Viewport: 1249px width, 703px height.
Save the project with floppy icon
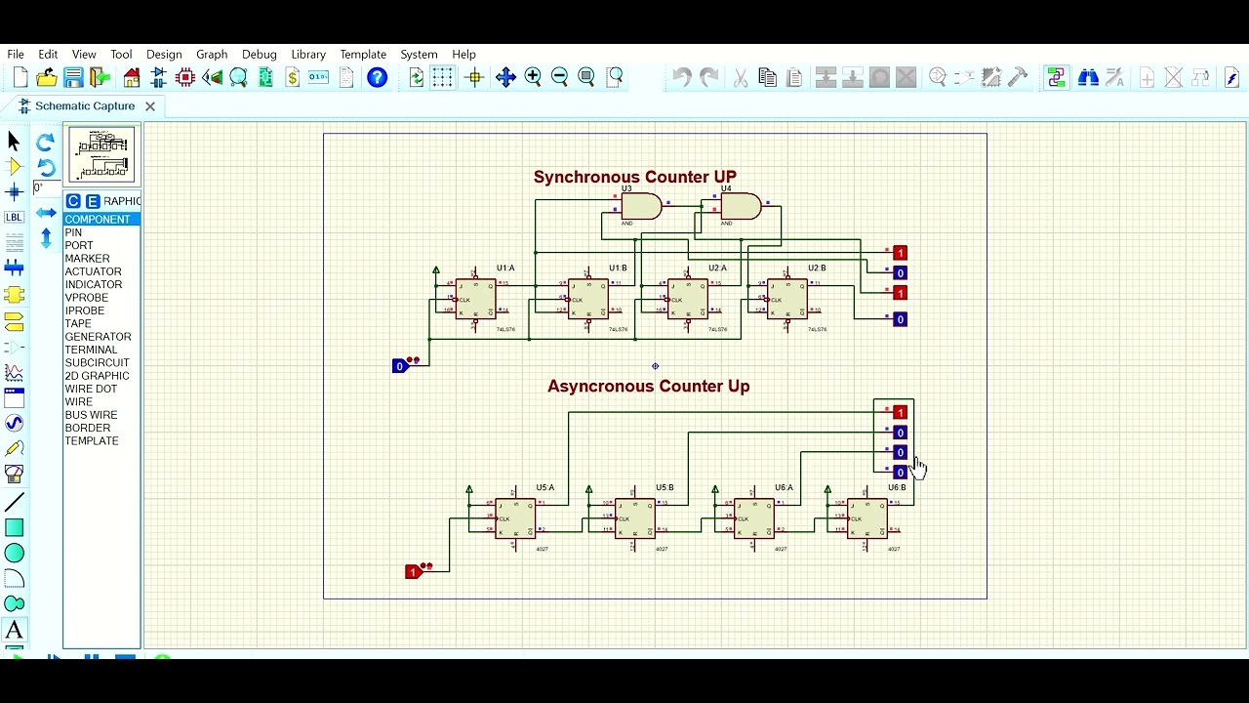point(73,78)
